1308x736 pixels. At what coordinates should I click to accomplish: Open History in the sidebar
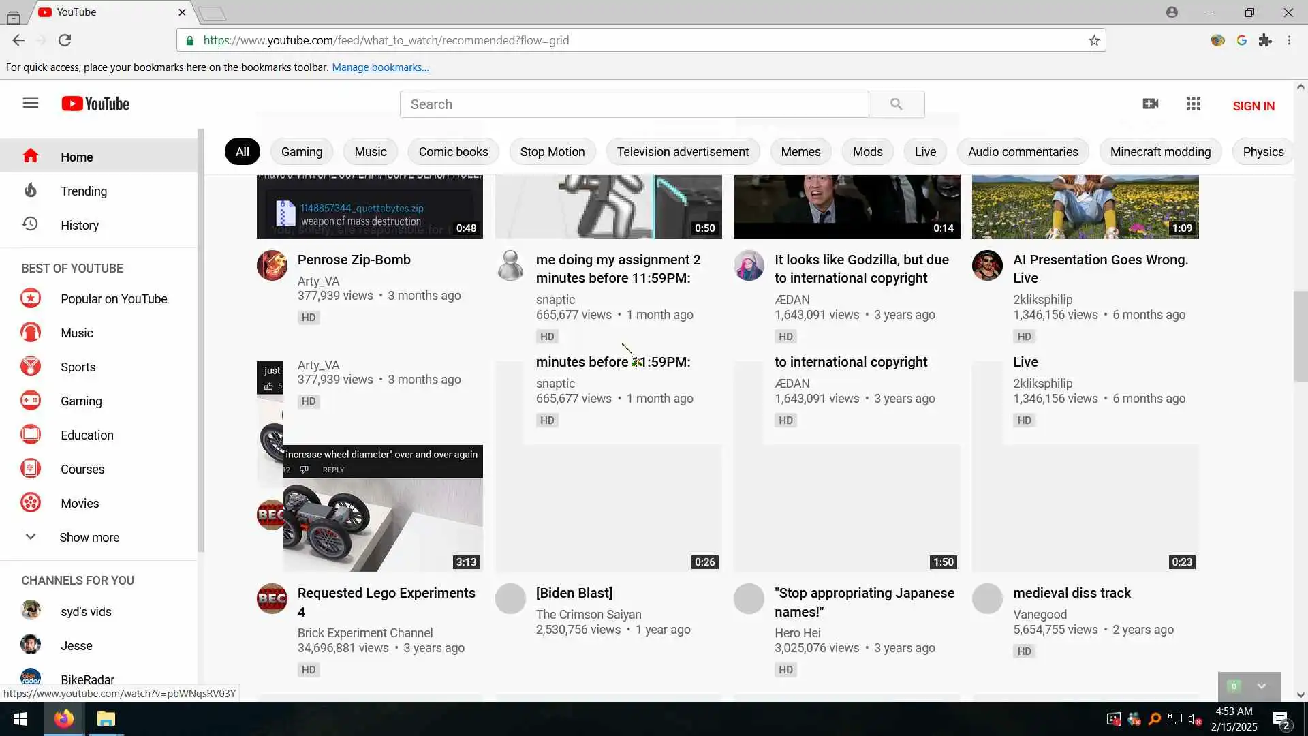tap(79, 225)
